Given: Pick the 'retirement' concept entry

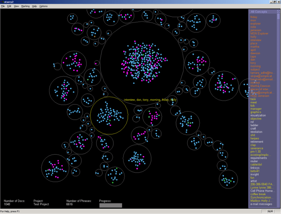Looking at the screenshot, I should [256, 142].
